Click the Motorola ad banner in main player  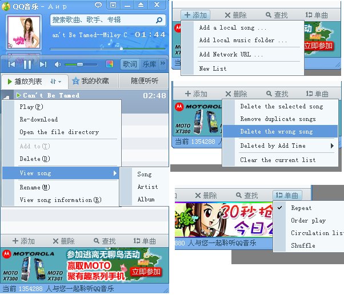tap(85, 265)
